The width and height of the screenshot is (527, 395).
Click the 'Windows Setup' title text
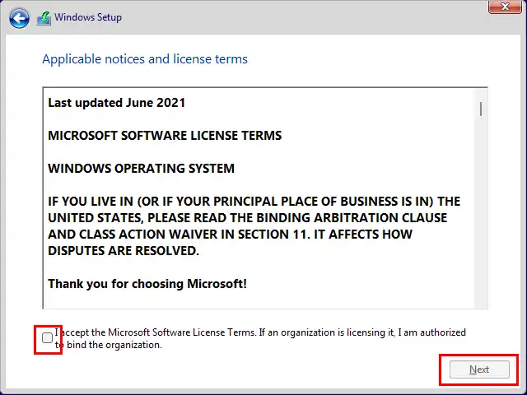click(x=88, y=17)
